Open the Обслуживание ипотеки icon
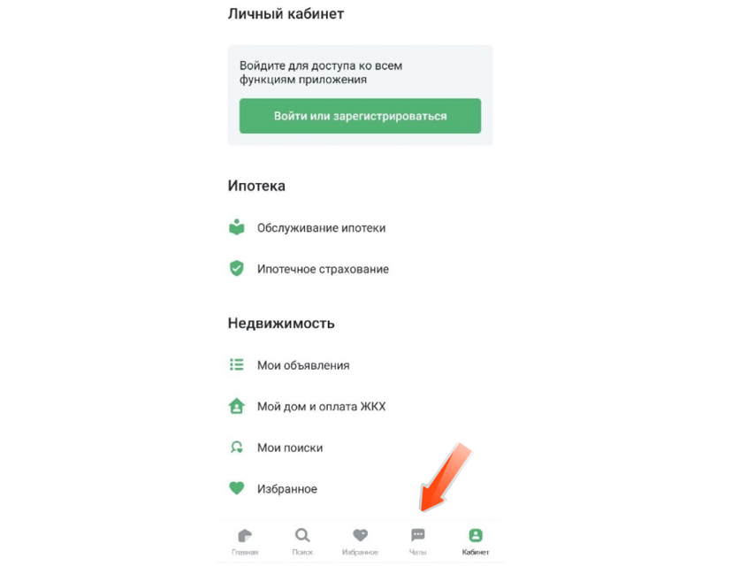Viewport: 732px width, 566px height. (x=237, y=227)
